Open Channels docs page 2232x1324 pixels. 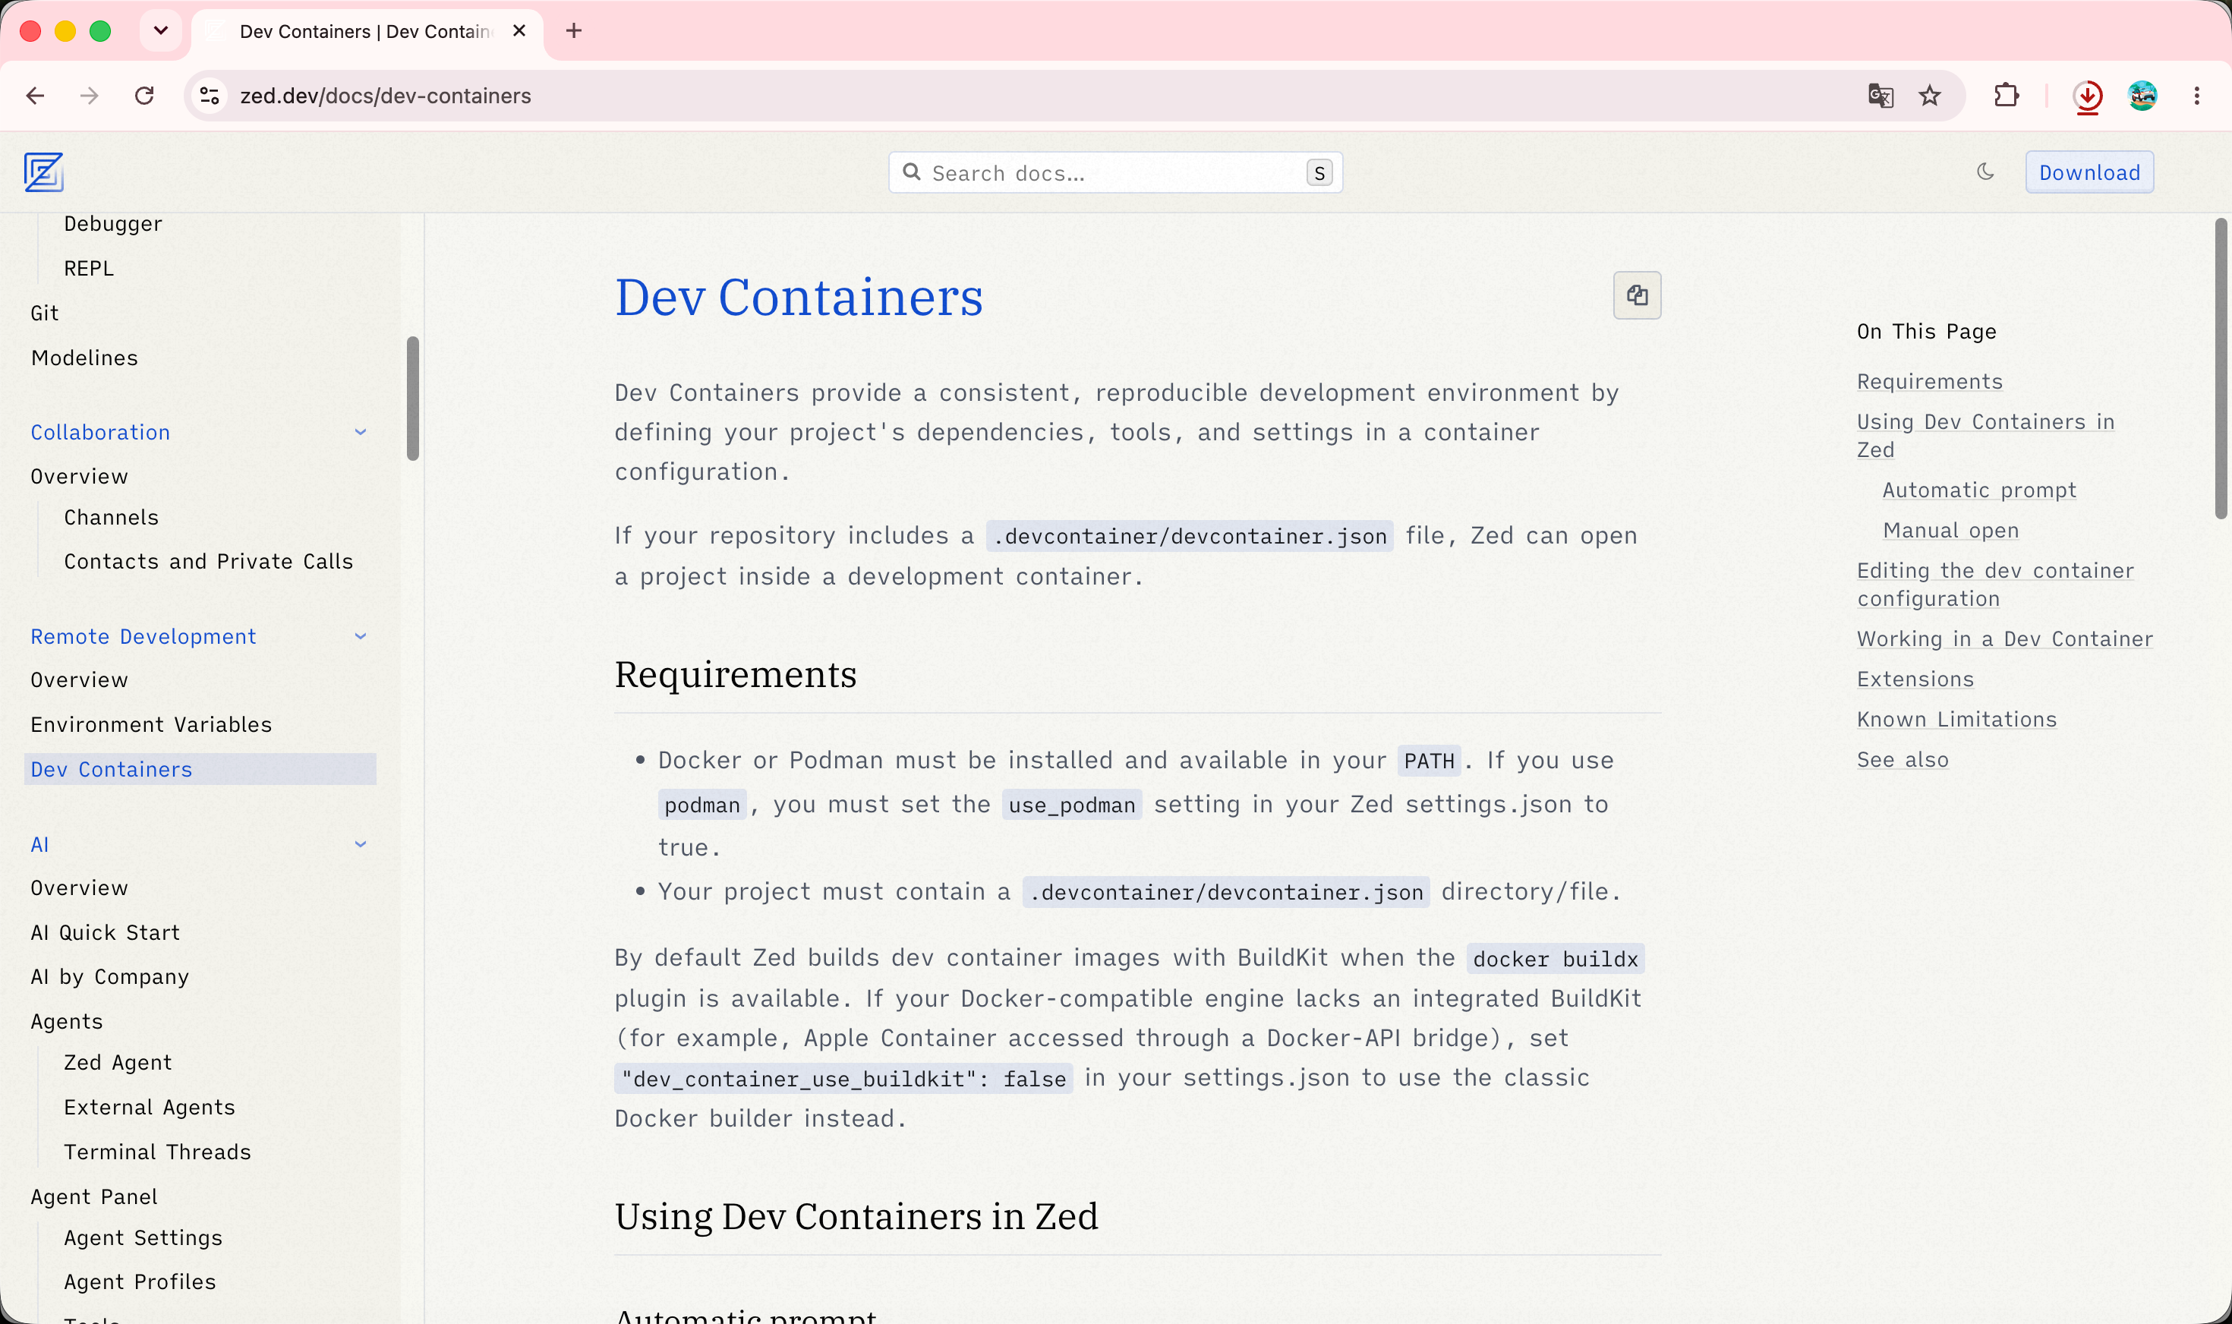[112, 518]
